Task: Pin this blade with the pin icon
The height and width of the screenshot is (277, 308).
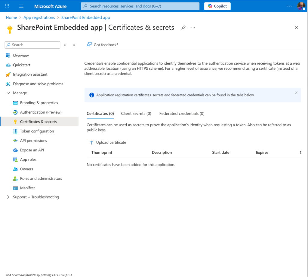Action: (x=183, y=27)
